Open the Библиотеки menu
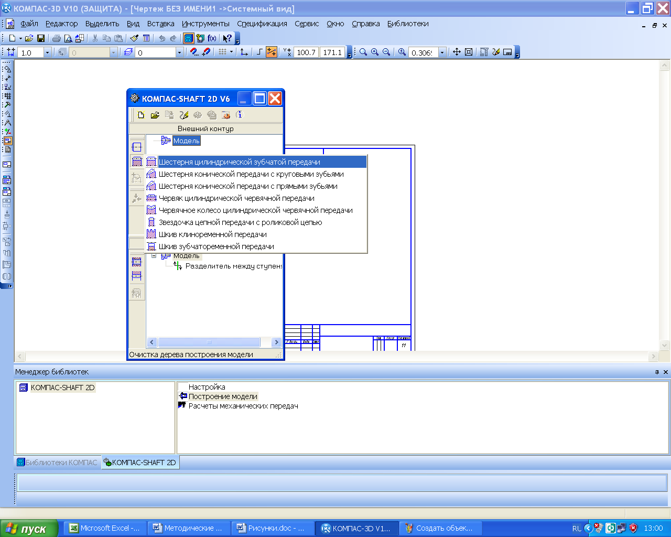Image resolution: width=671 pixels, height=537 pixels. pyautogui.click(x=408, y=24)
